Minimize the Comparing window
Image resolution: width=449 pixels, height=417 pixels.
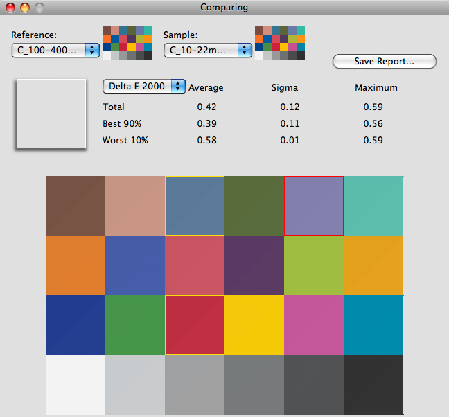(x=25, y=8)
